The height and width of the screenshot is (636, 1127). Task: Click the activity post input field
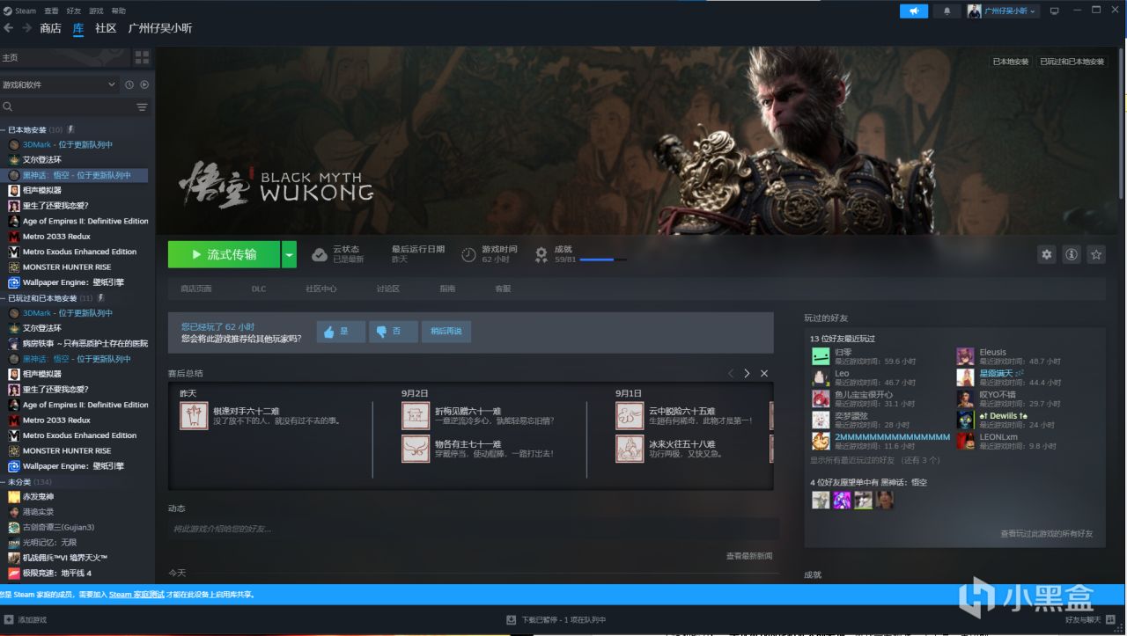[x=474, y=529]
